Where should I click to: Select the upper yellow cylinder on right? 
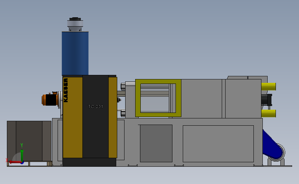[269, 86]
